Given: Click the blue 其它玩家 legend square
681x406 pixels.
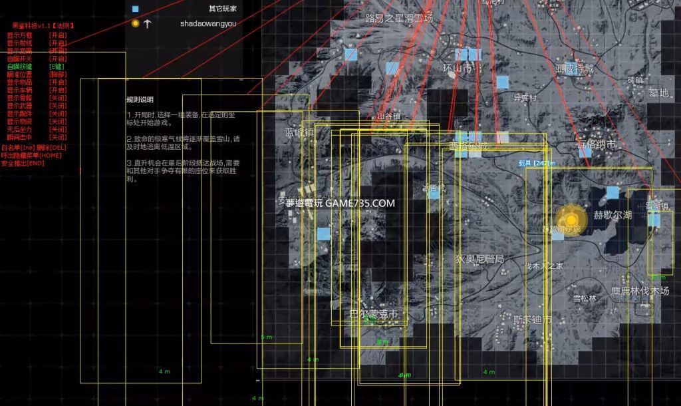Looking at the screenshot, I should 136,9.
